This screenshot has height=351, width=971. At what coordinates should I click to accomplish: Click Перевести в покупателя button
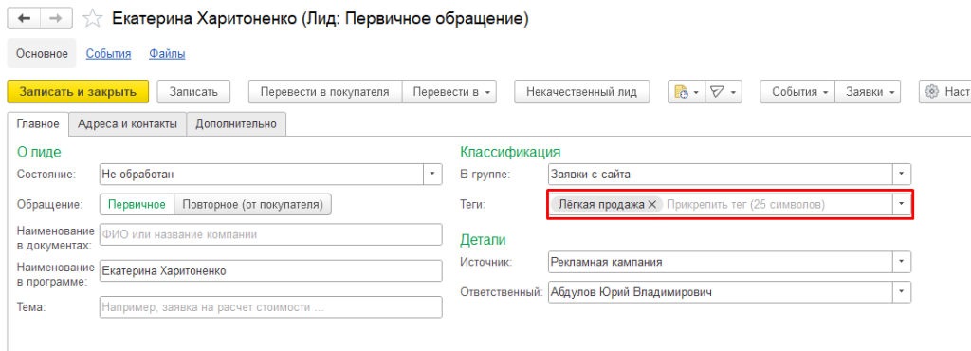[325, 92]
